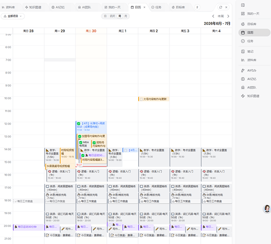This screenshot has height=244, width=271.
Task: Select the 周六 4 day header
Action: pyautogui.click(x=217, y=31)
